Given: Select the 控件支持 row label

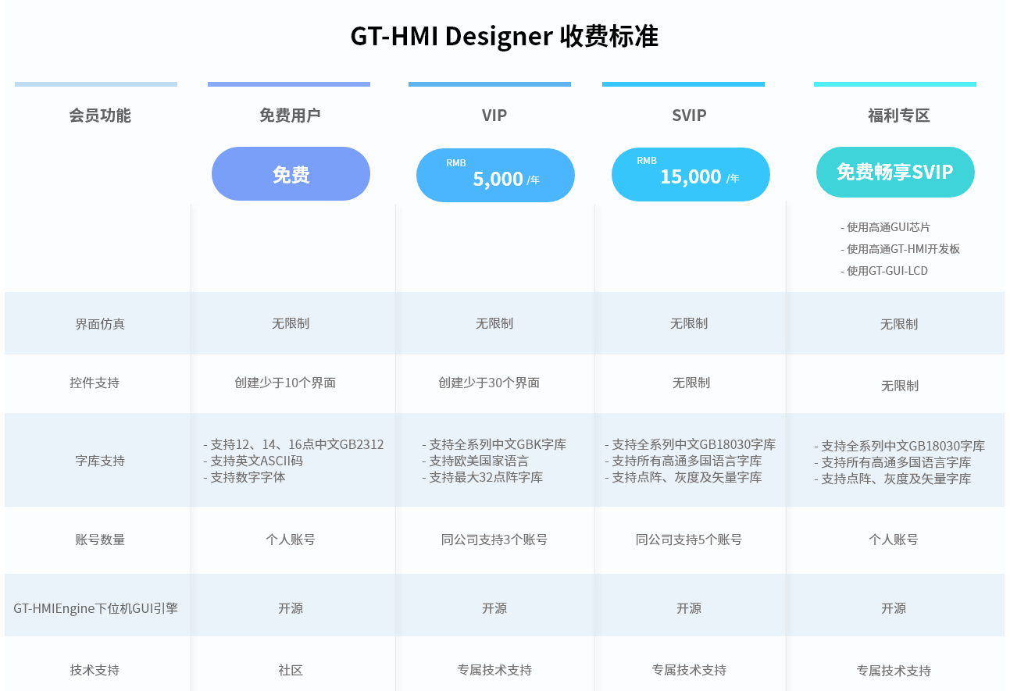Looking at the screenshot, I should pyautogui.click(x=95, y=383).
